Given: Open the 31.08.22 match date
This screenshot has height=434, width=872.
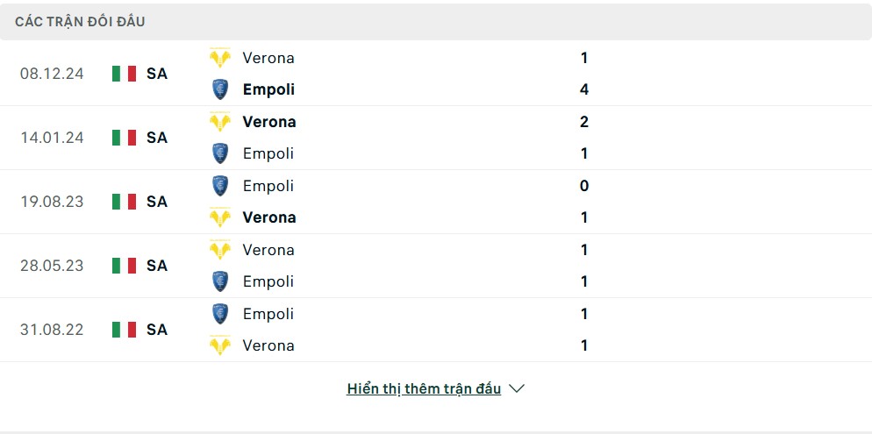Looking at the screenshot, I should pos(52,330).
